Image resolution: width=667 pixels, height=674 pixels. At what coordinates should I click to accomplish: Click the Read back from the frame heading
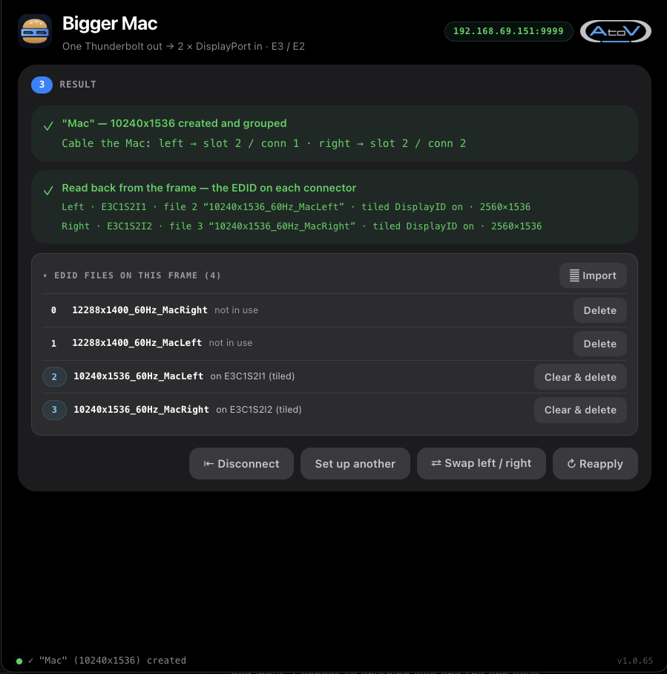(209, 189)
